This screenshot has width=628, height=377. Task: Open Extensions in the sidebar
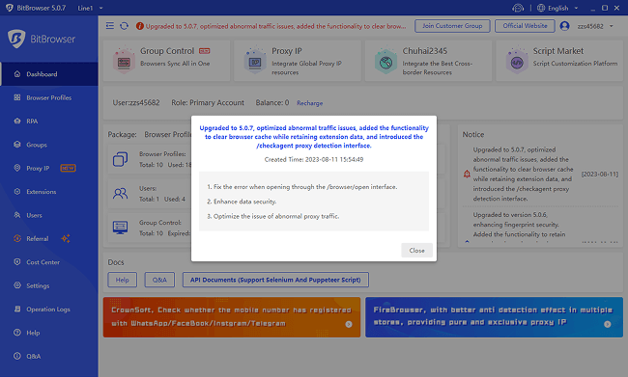pos(49,192)
